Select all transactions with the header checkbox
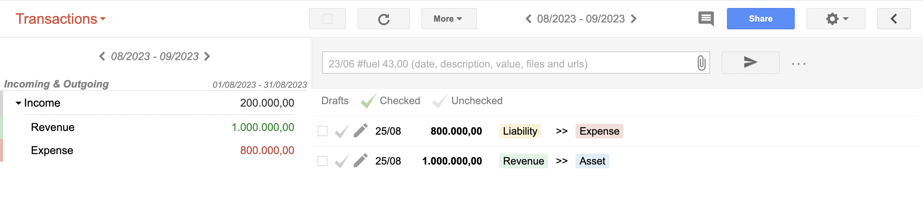 pos(327,18)
